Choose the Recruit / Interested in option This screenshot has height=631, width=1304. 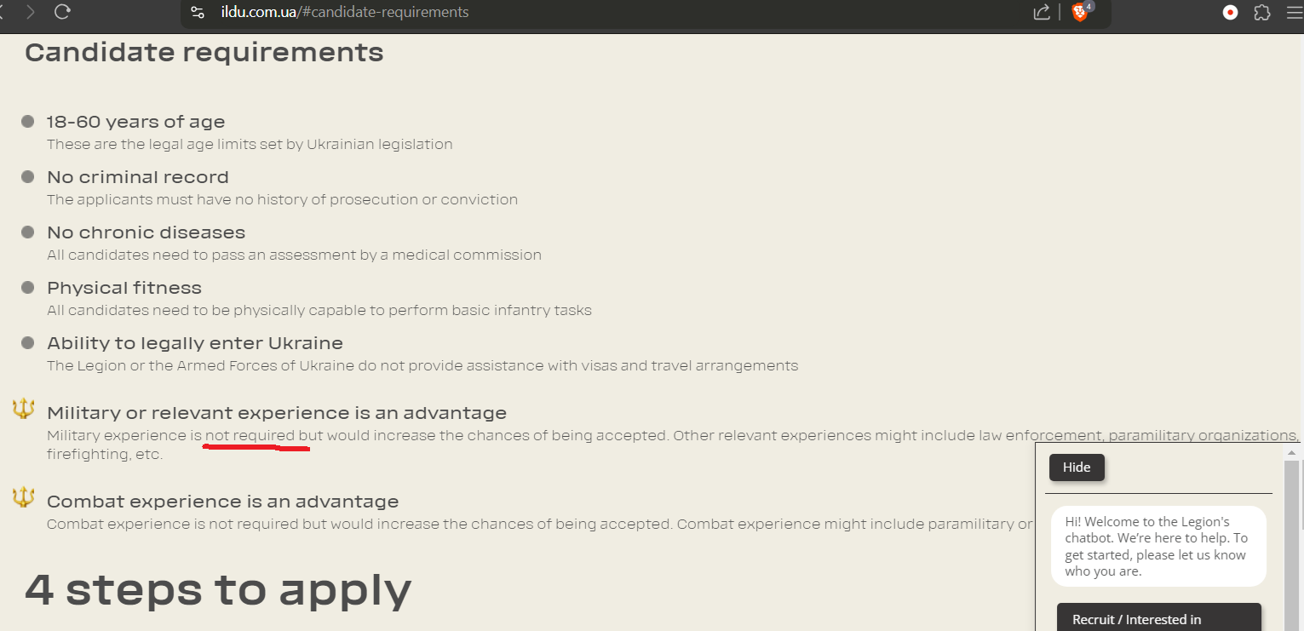pyautogui.click(x=1158, y=618)
